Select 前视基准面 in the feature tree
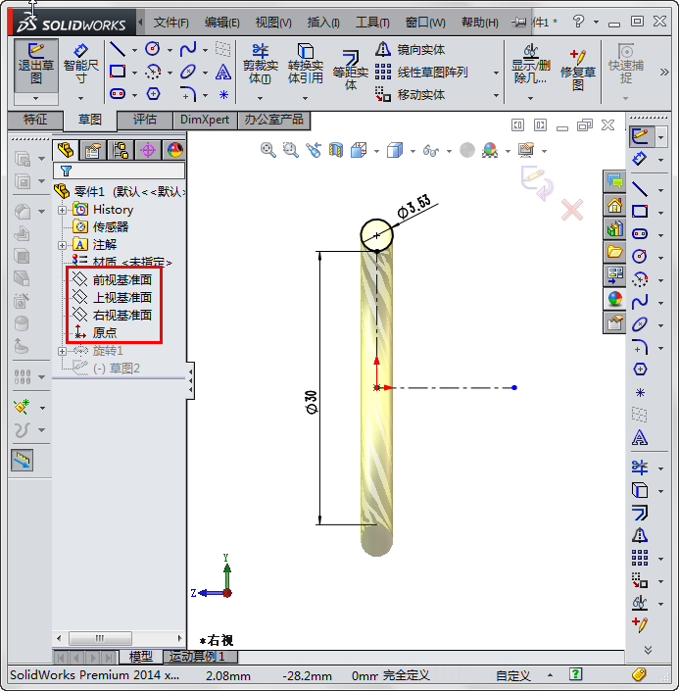The width and height of the screenshot is (679, 691). pos(121,280)
